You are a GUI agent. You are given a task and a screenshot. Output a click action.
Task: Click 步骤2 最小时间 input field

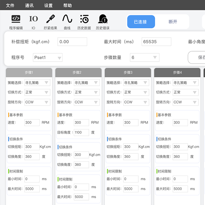81,187
